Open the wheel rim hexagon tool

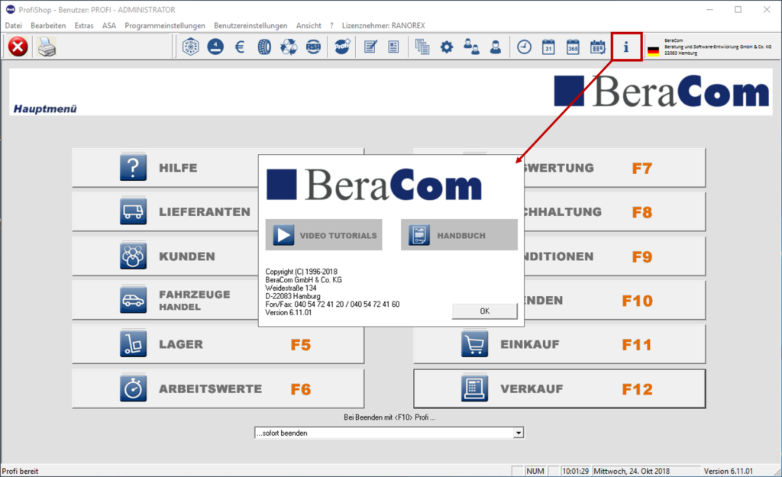pos(190,47)
